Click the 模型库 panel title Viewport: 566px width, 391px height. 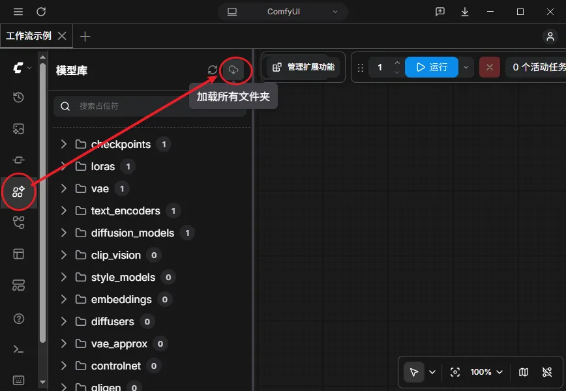point(72,70)
